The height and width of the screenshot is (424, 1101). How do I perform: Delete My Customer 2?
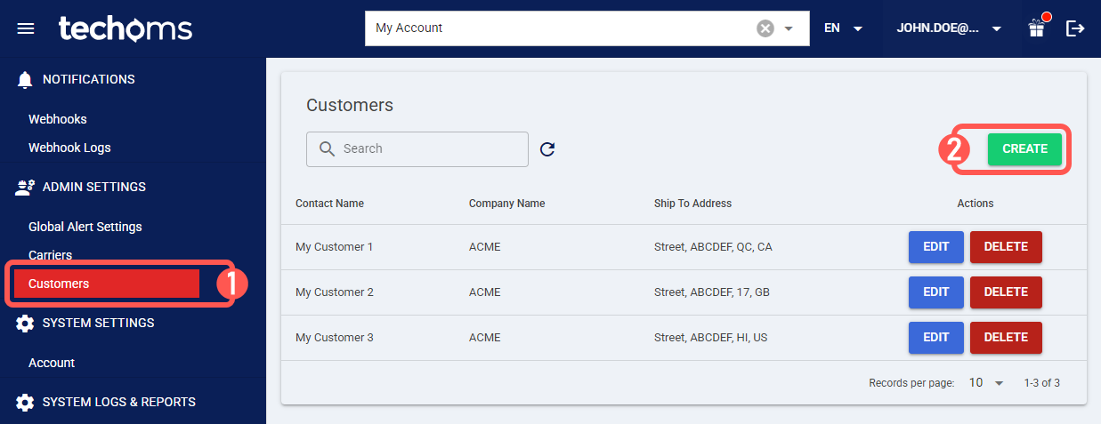[x=1006, y=292]
